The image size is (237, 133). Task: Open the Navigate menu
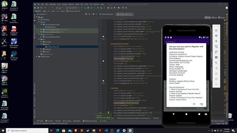coord(53,4)
